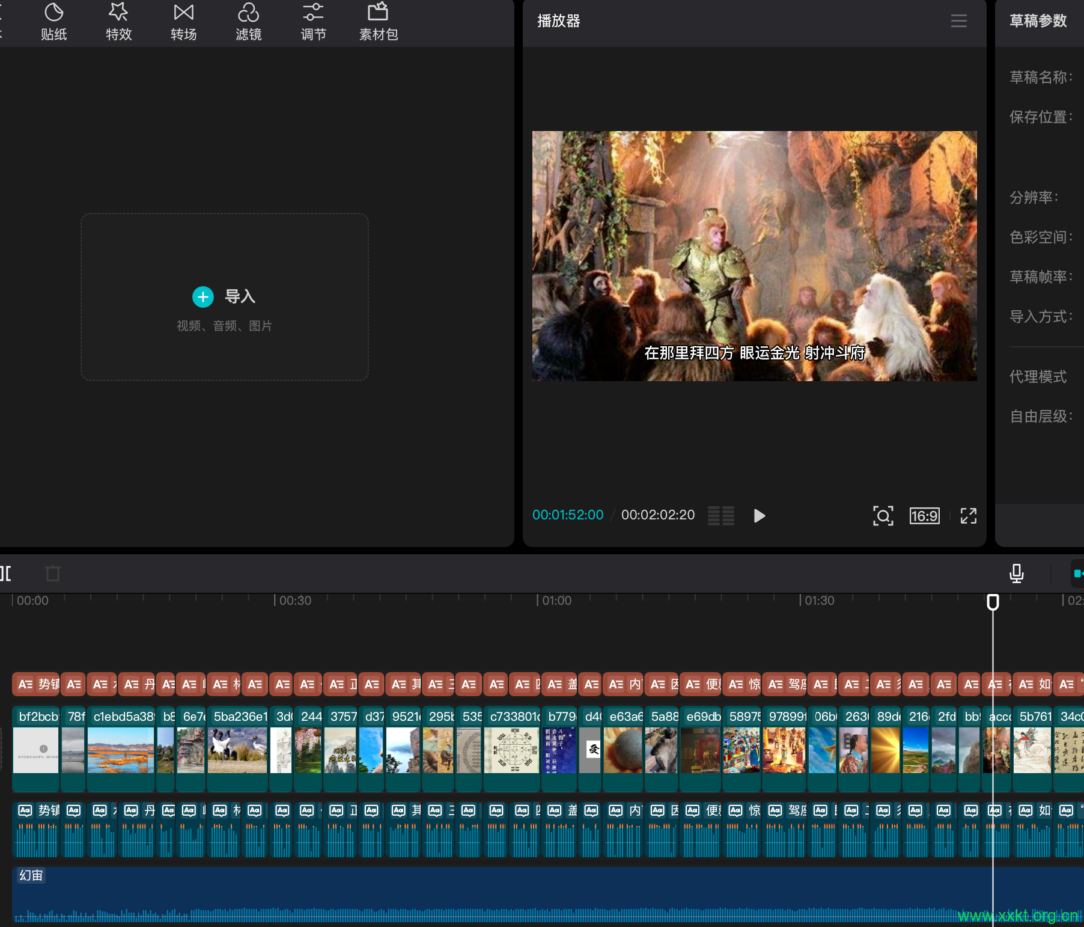The image size is (1084, 927).
Task: Select the 295b video clip
Action: tap(438, 748)
